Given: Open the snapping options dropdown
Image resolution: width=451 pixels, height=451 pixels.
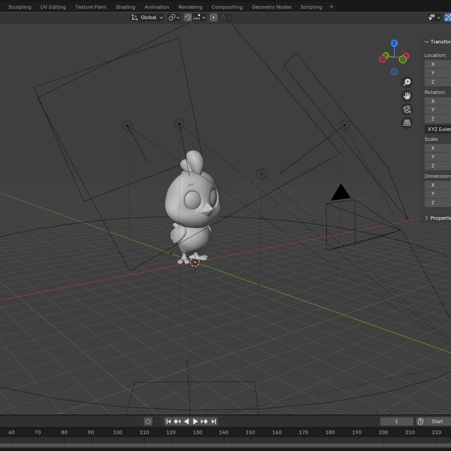Looking at the screenshot, I should click(200, 18).
